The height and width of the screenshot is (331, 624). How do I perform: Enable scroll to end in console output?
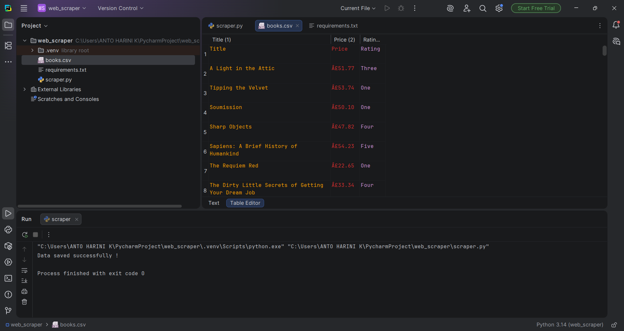pos(25,281)
